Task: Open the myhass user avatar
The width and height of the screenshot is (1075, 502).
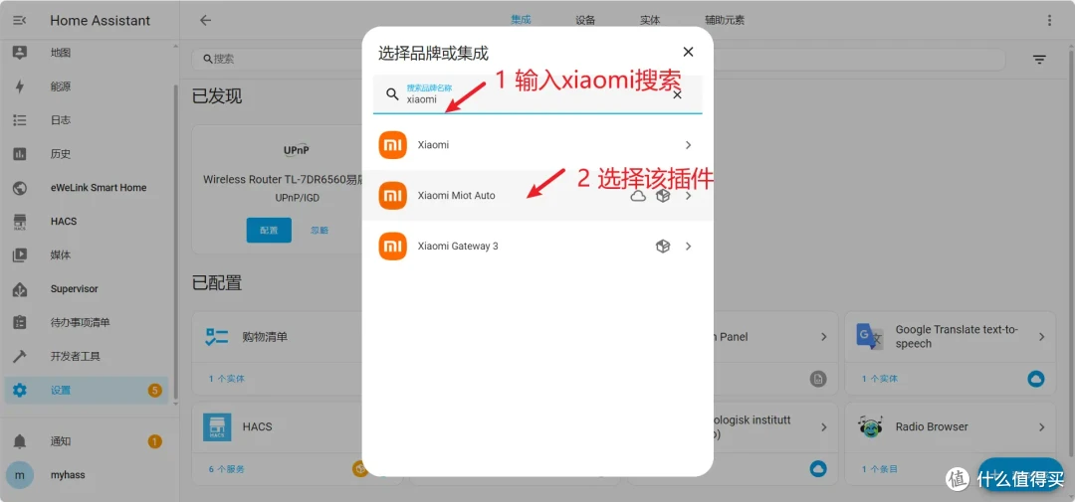Action: click(x=20, y=474)
